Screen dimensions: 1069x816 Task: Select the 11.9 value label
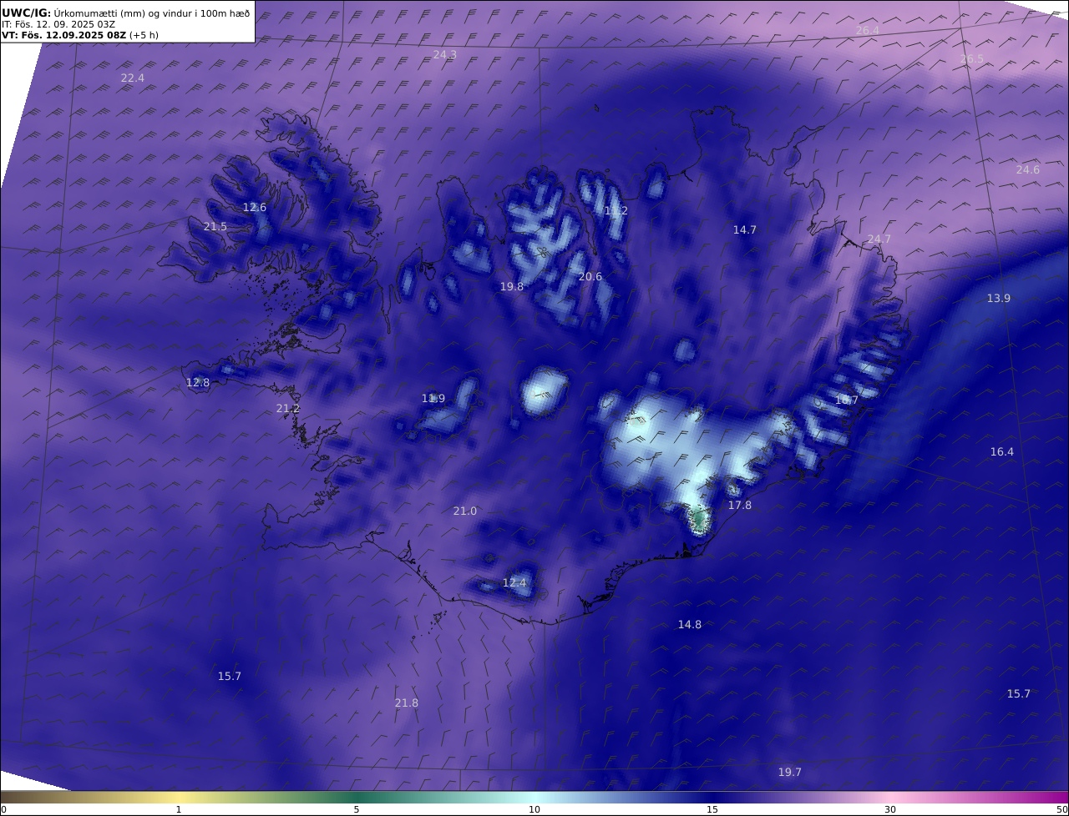click(x=433, y=399)
